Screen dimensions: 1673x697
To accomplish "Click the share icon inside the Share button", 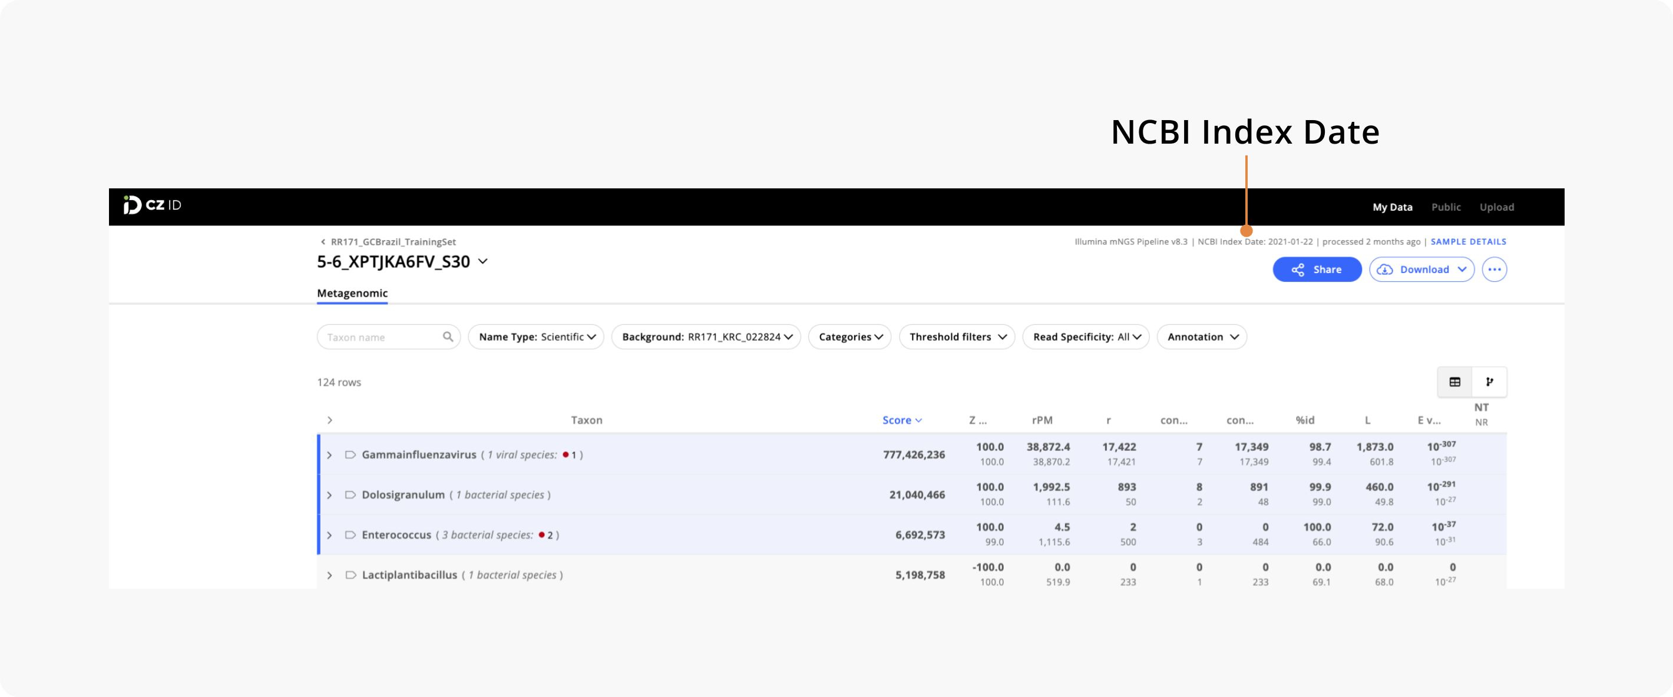I will point(1298,270).
